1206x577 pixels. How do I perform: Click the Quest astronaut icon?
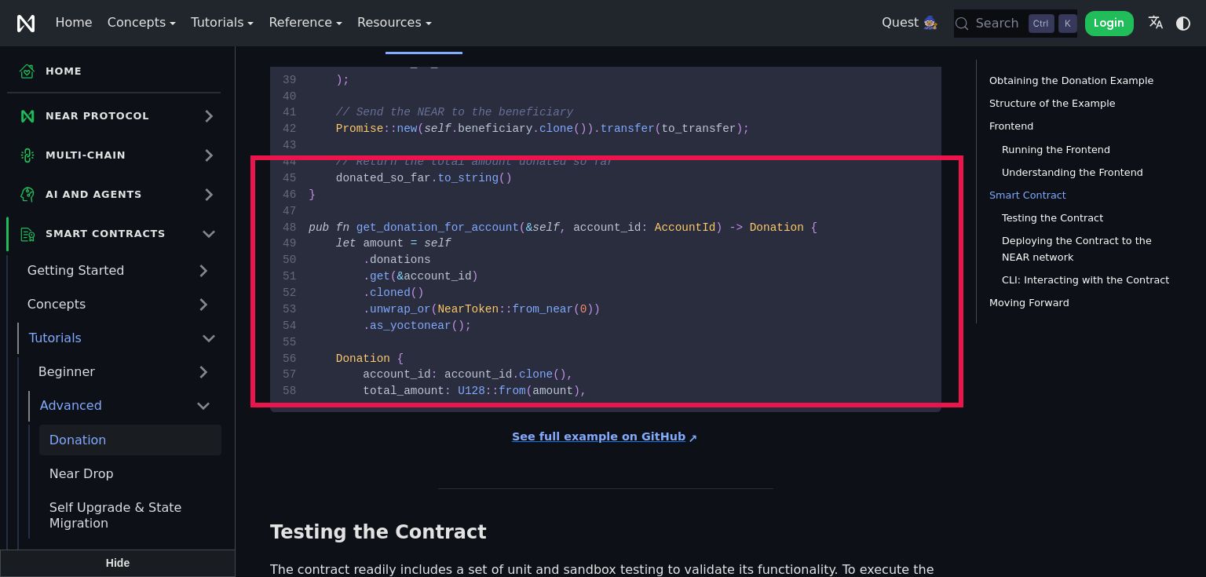(930, 23)
